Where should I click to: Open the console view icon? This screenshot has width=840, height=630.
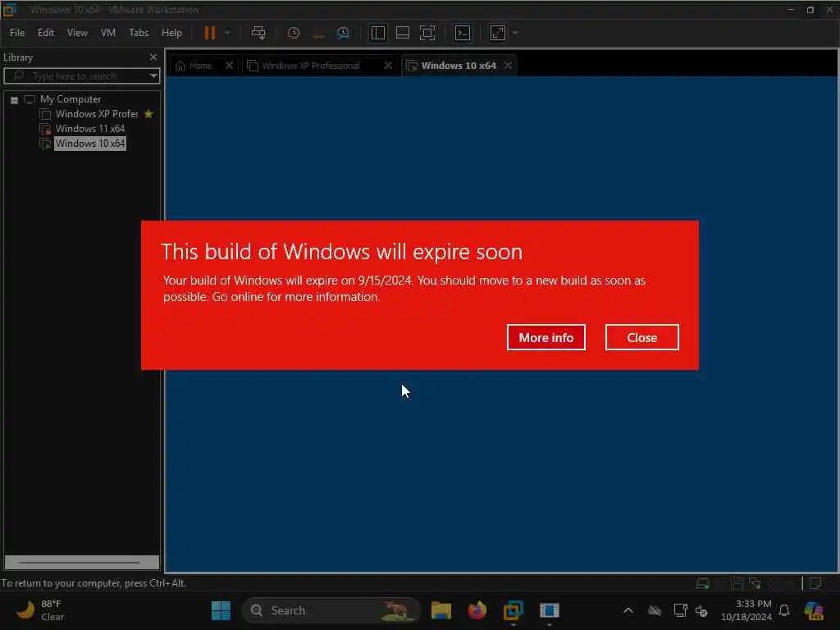point(463,33)
